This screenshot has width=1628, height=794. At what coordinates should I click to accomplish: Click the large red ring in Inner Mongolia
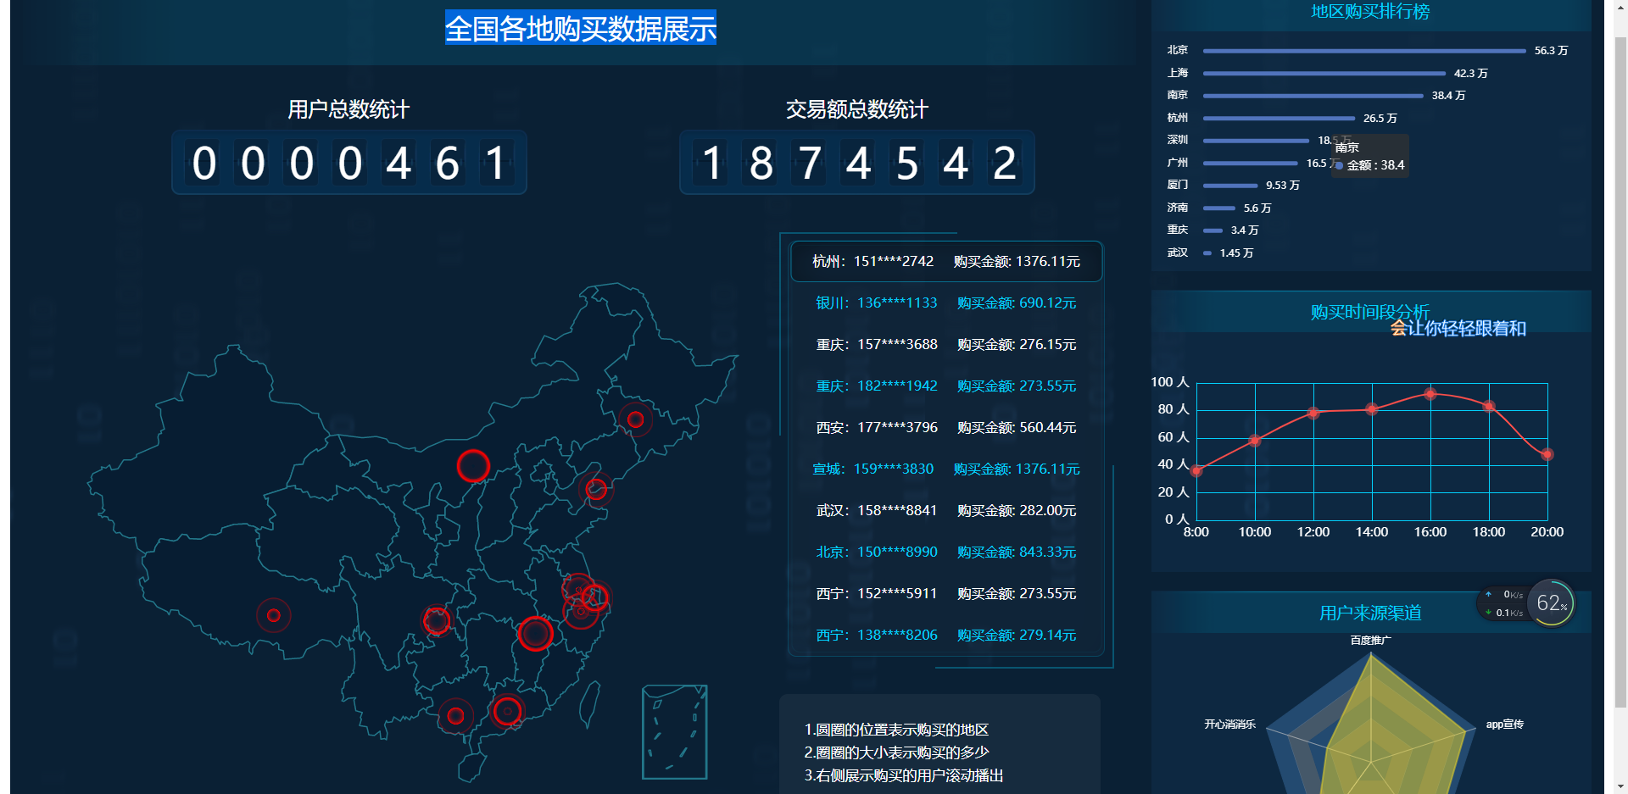pyautogui.click(x=473, y=465)
